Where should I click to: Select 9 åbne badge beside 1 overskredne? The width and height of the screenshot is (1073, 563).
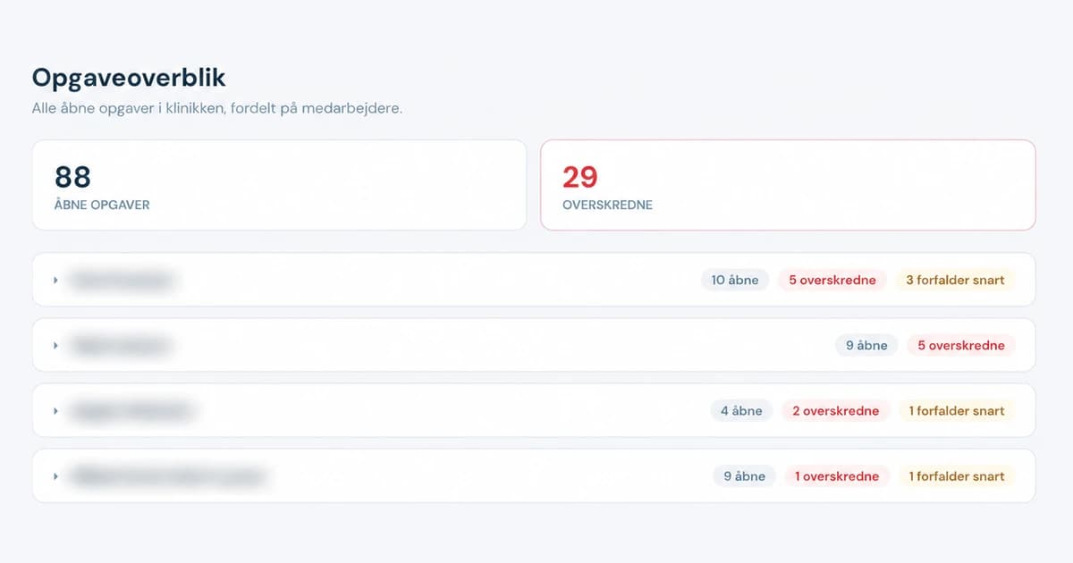(745, 476)
